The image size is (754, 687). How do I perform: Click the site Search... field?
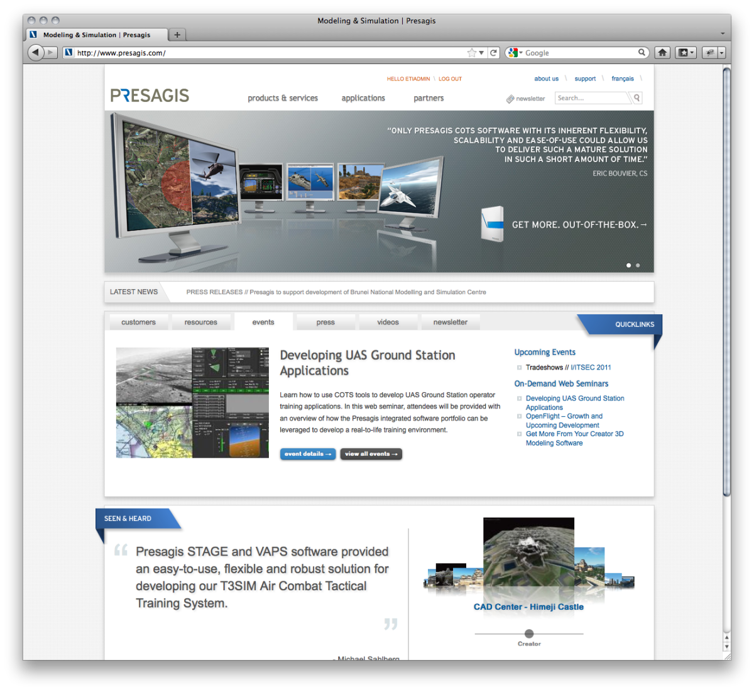[x=592, y=98]
